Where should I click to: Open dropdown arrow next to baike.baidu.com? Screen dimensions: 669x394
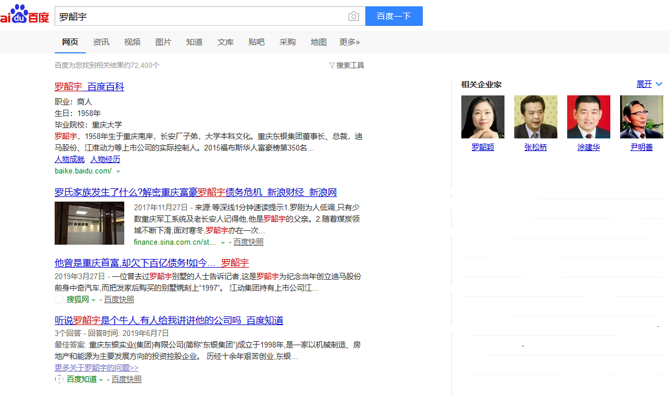click(118, 171)
